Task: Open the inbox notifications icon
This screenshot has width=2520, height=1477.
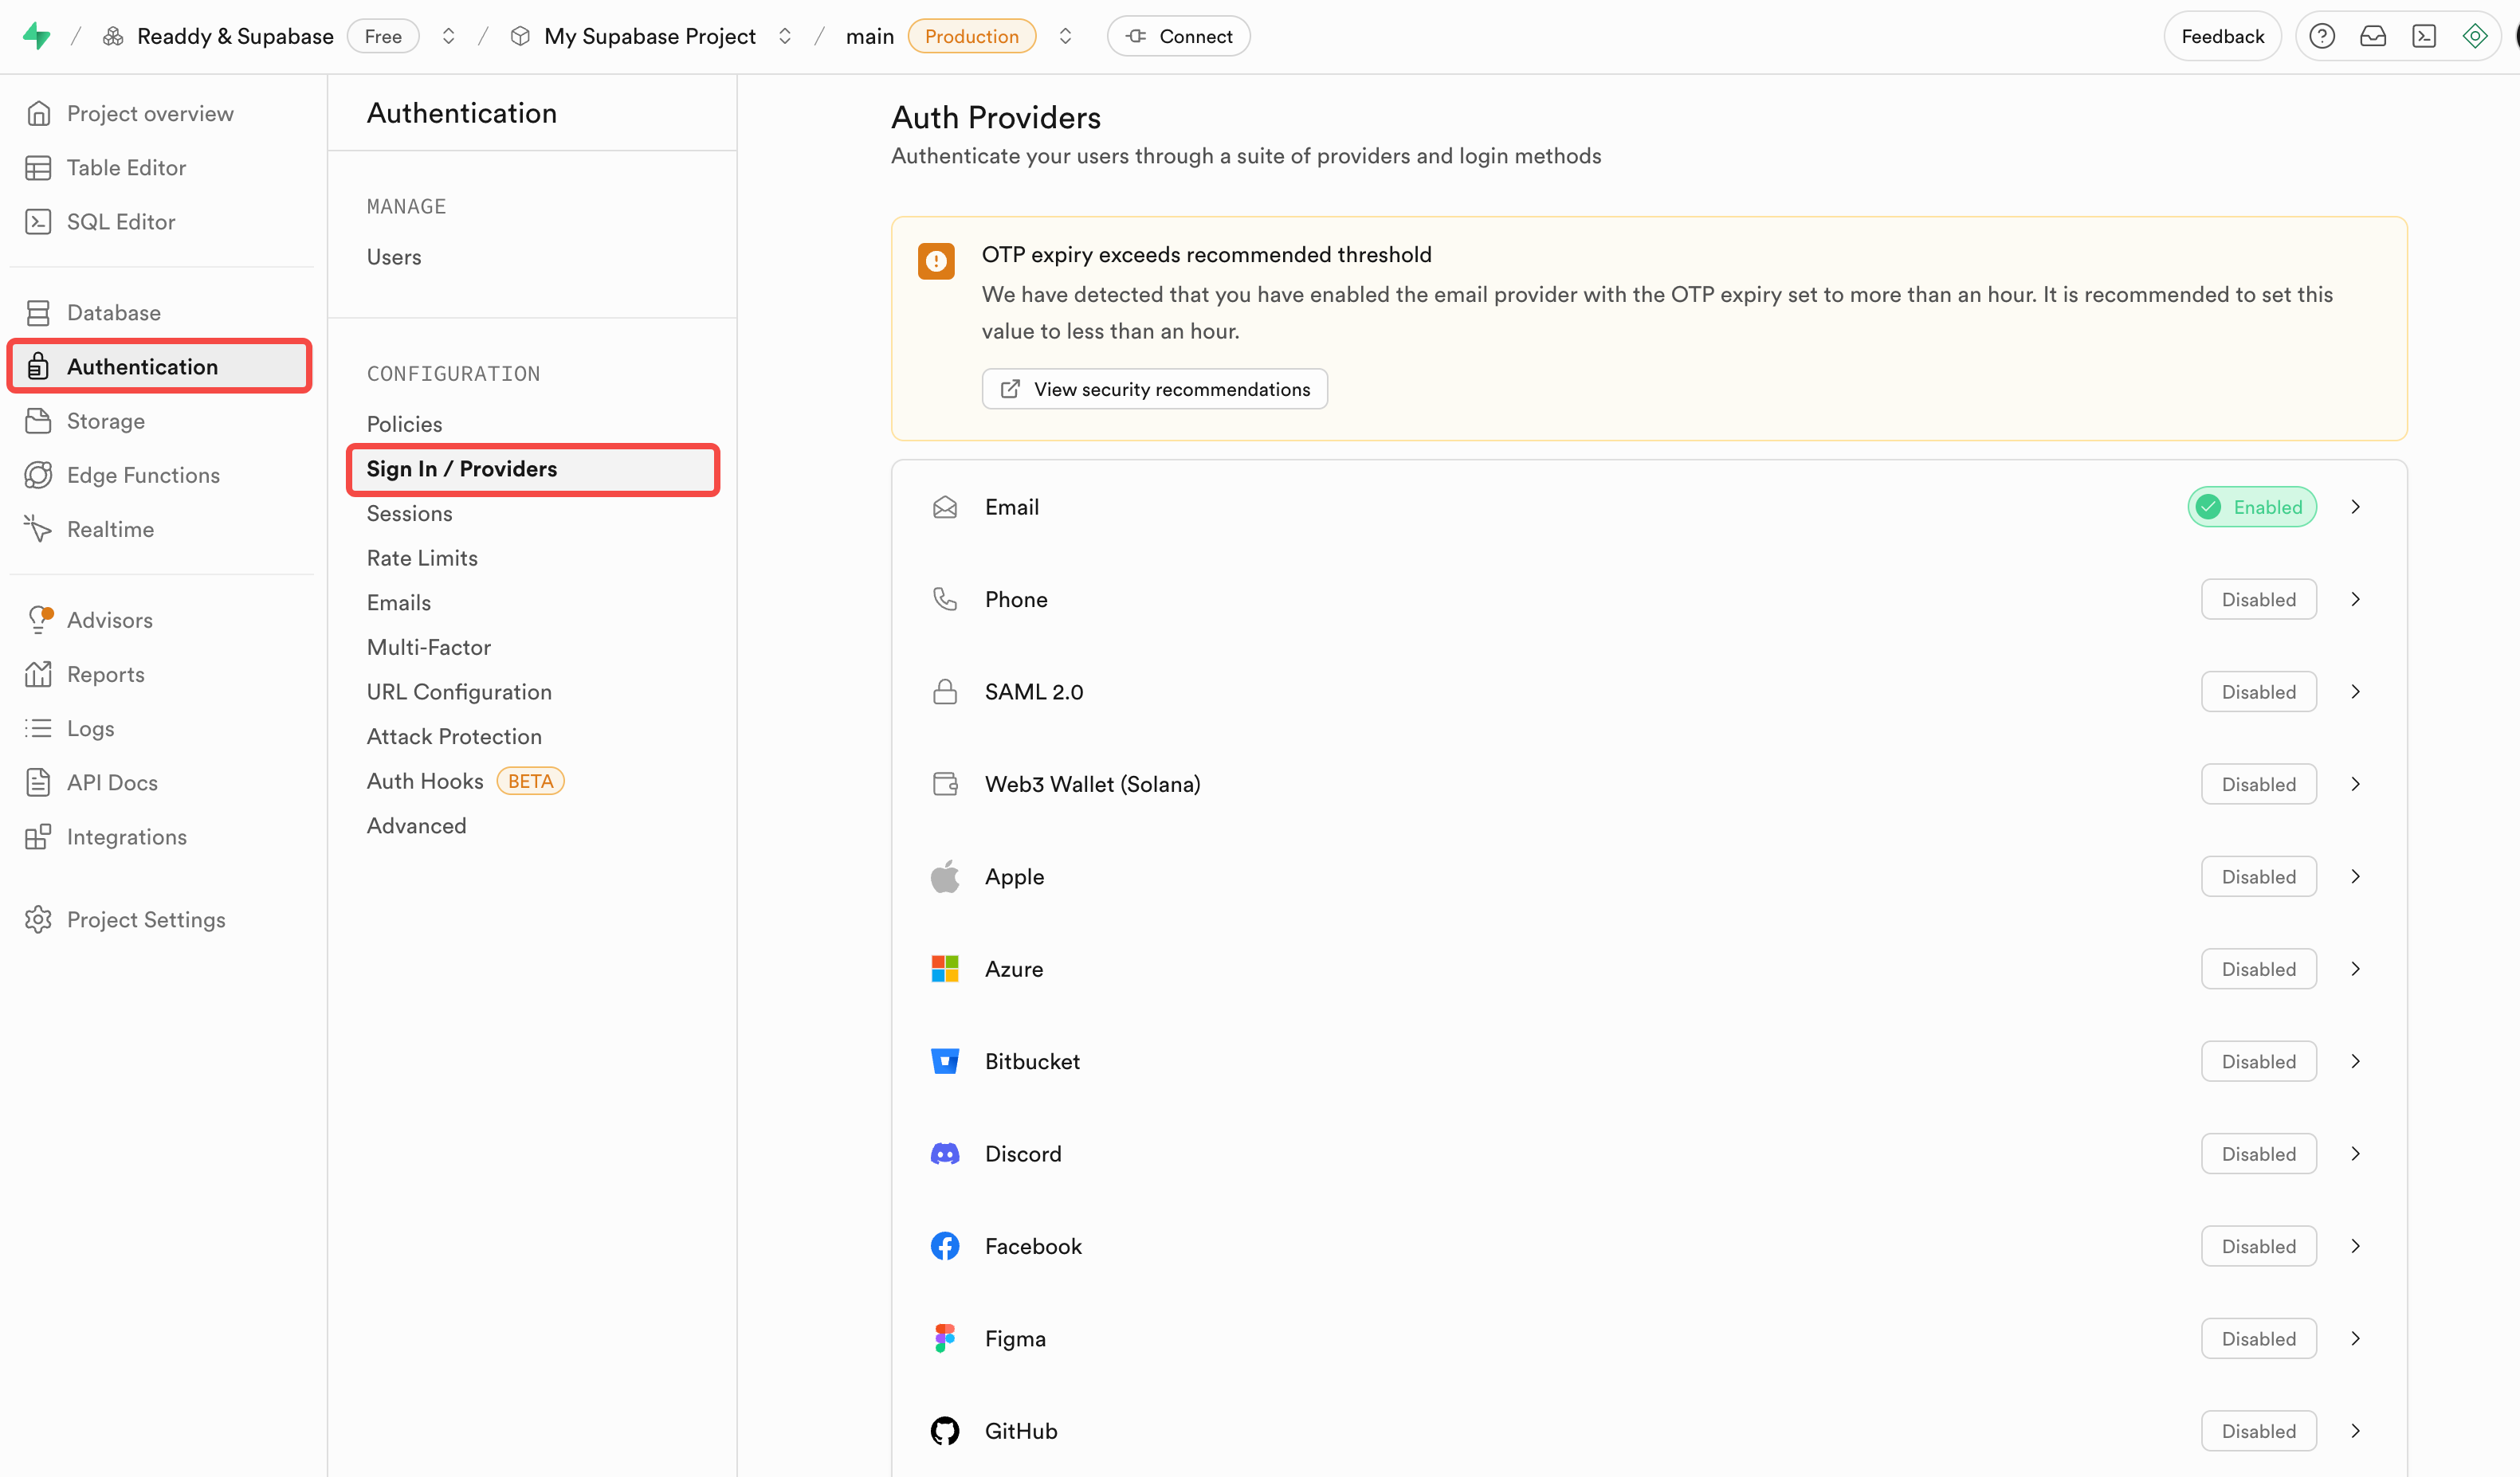Action: (x=2372, y=36)
